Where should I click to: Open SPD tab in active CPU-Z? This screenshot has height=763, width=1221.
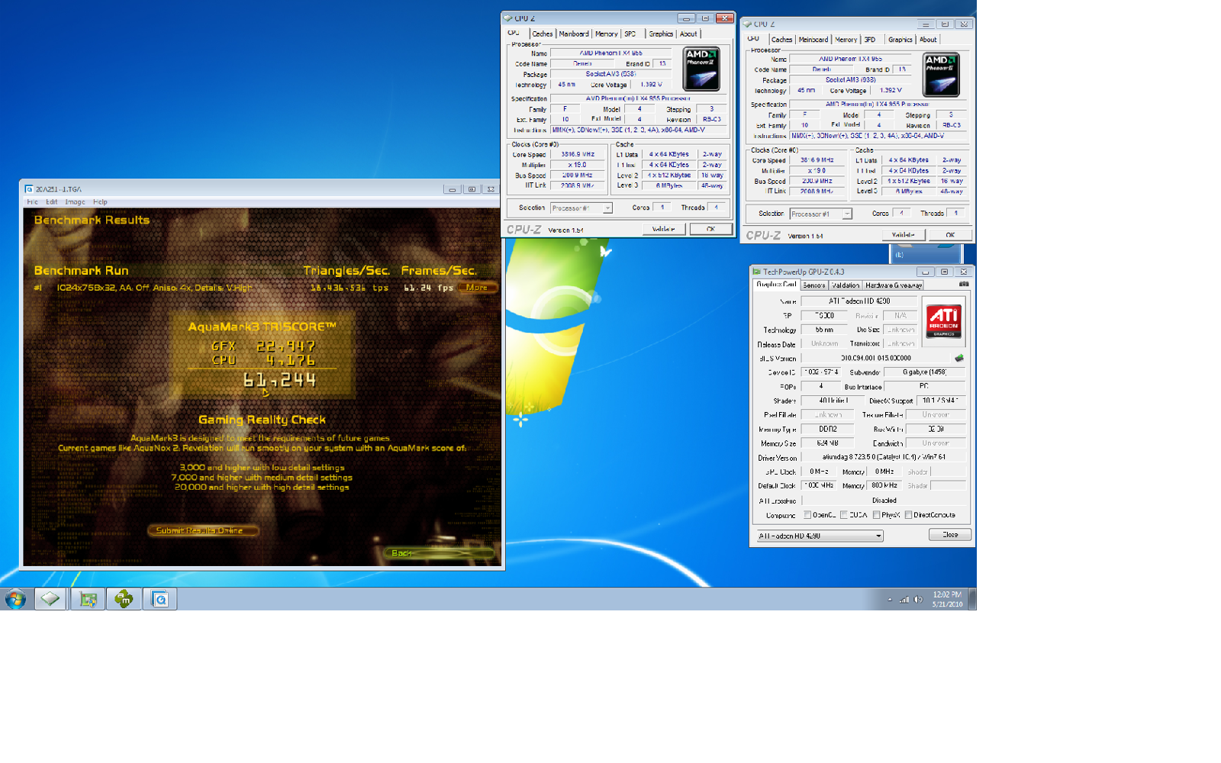click(x=630, y=34)
